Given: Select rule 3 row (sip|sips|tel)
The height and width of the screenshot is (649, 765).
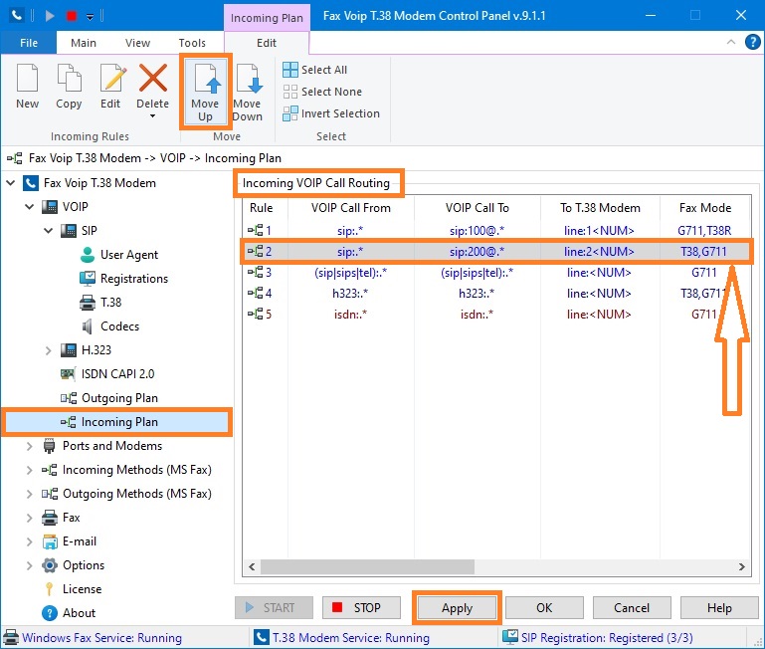Looking at the screenshot, I should coord(496,273).
